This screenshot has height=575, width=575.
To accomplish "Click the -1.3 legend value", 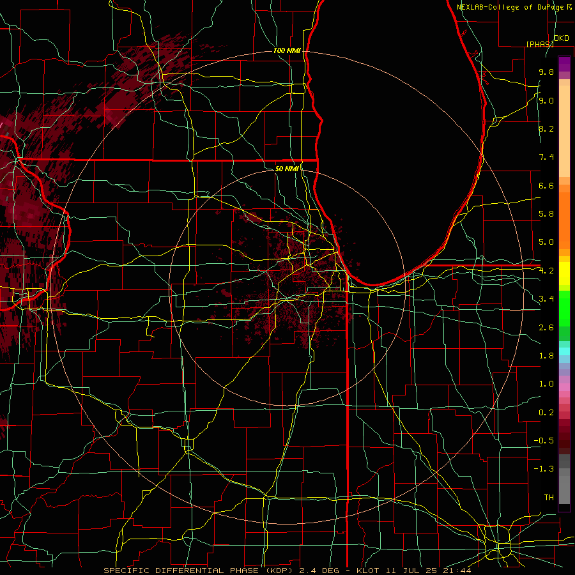I will (x=544, y=469).
